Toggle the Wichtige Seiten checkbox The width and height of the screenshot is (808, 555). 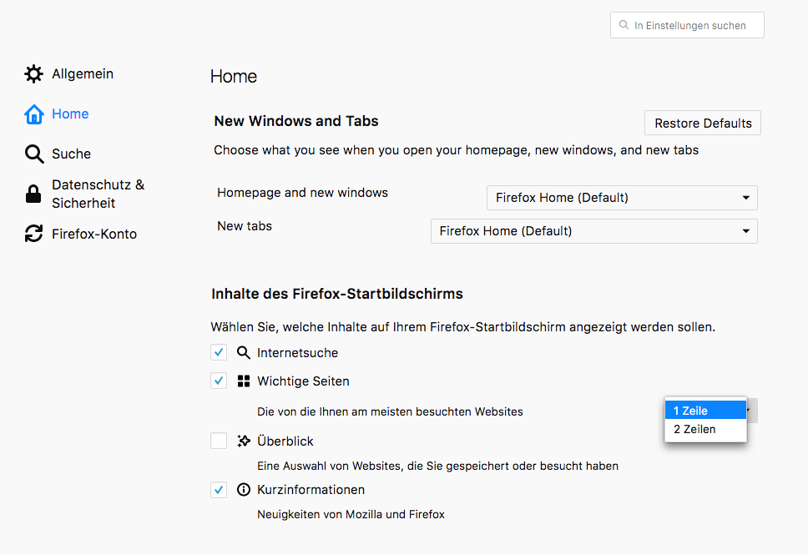point(219,381)
